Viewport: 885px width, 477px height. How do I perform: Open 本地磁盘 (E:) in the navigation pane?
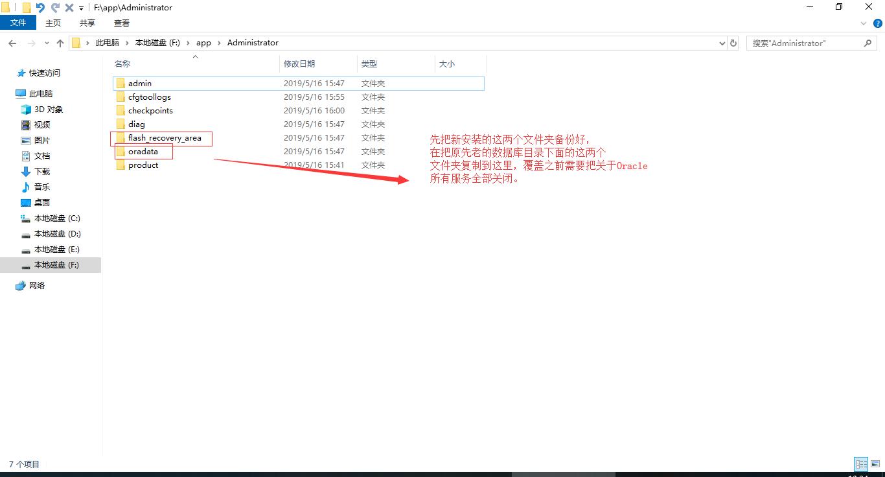57,250
